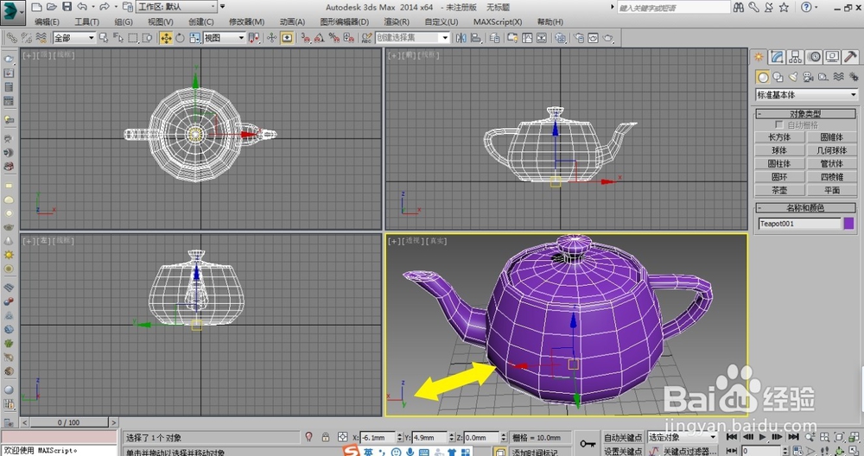Save the scene with the floppy disk icon
The height and width of the screenshot is (456, 864).
[67, 7]
